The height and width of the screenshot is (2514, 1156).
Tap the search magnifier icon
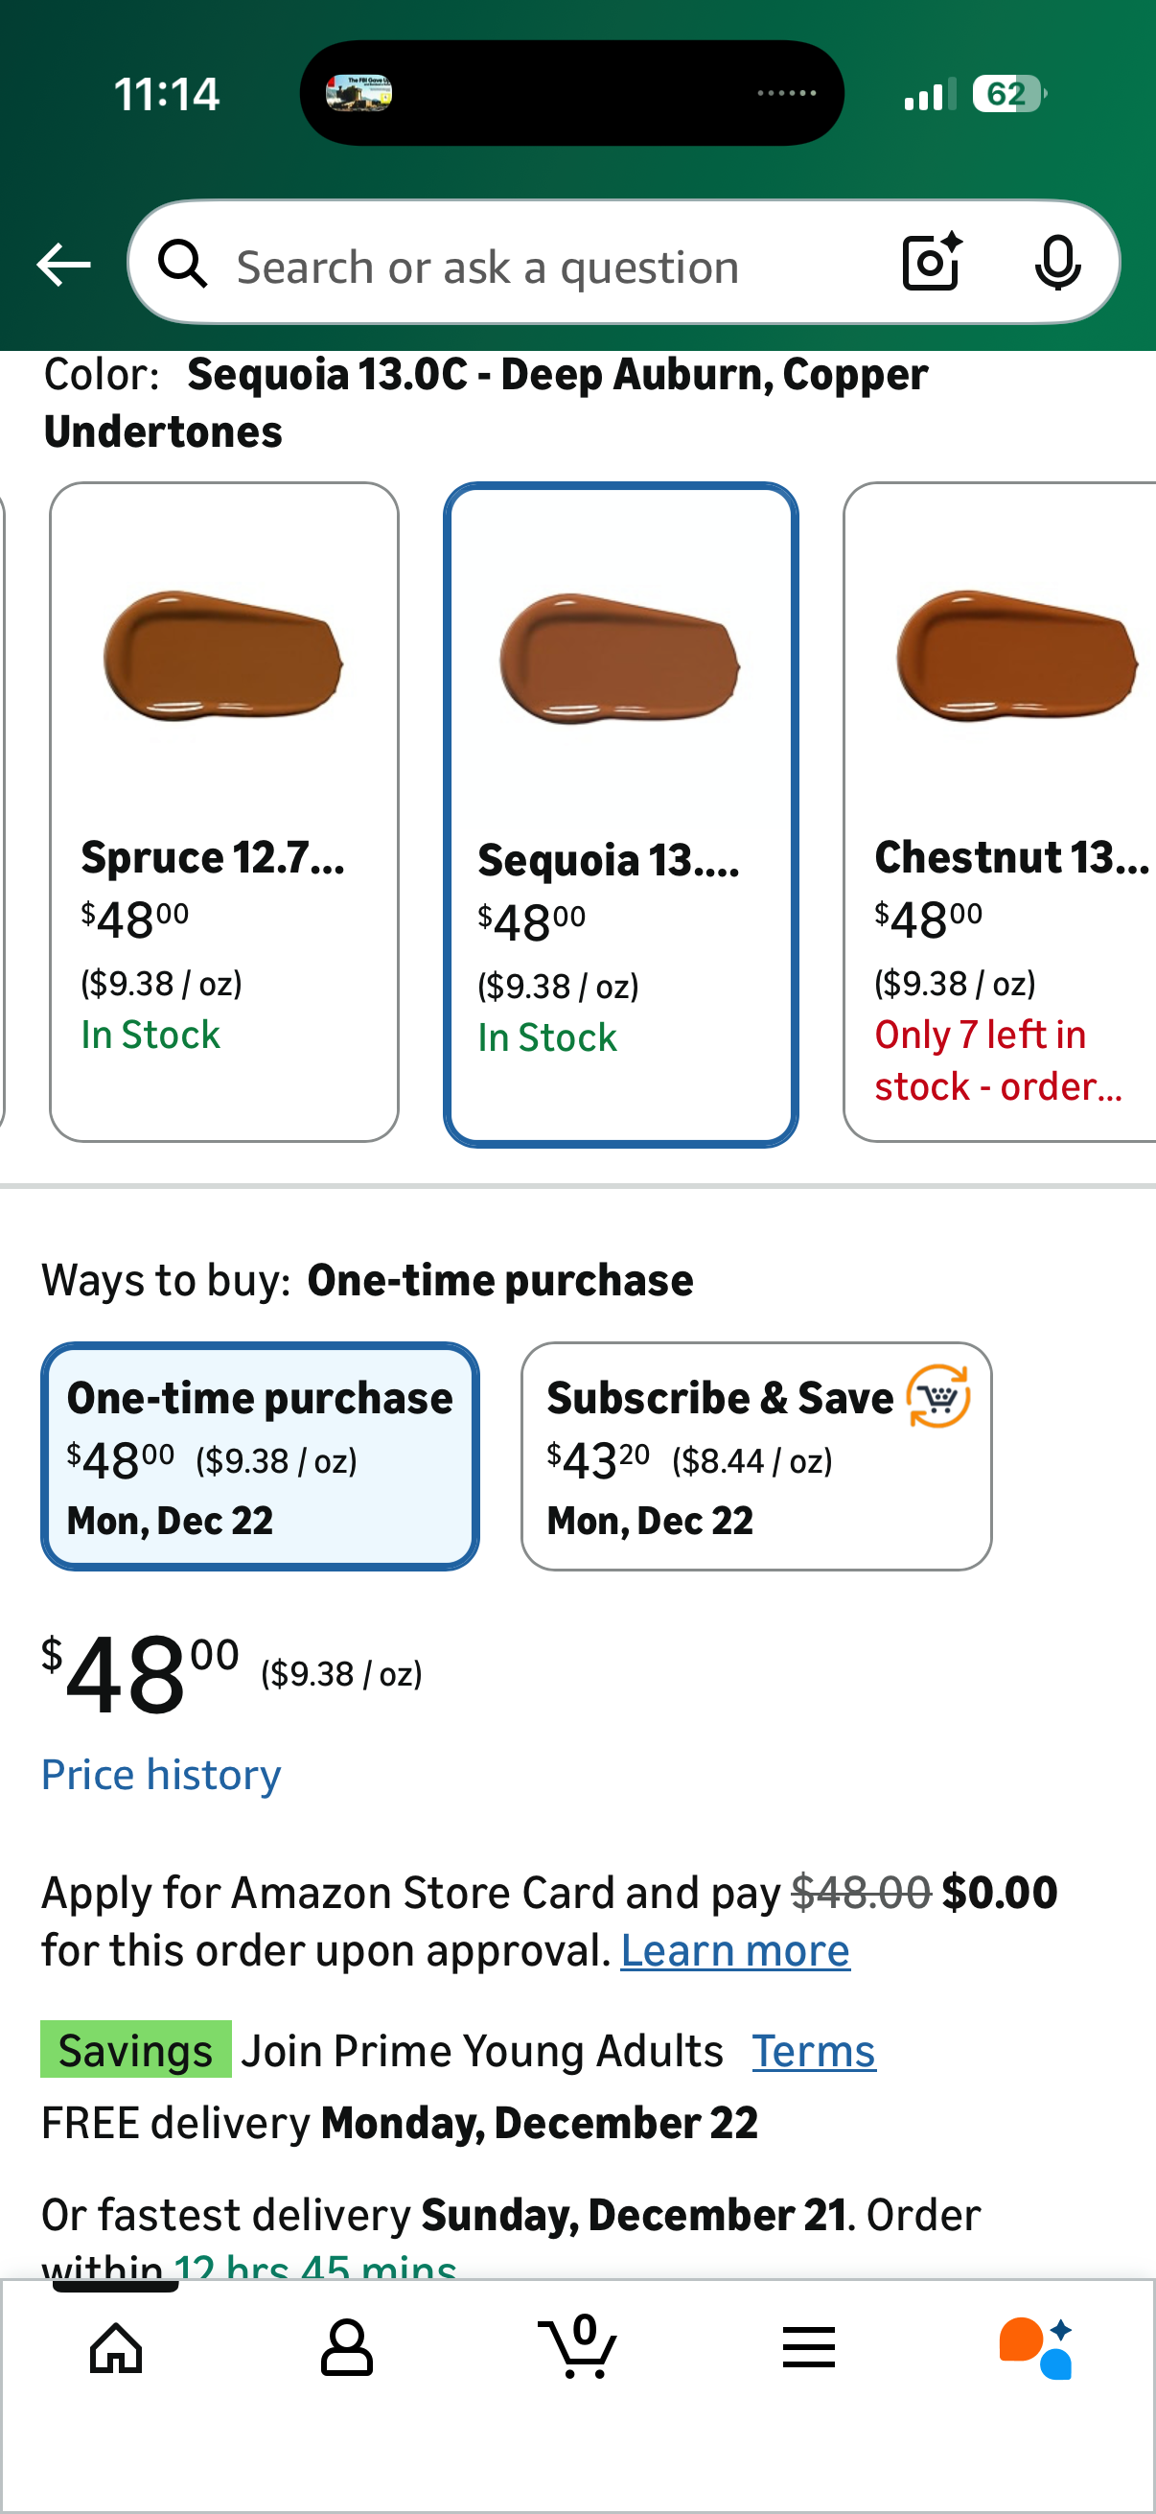(182, 265)
